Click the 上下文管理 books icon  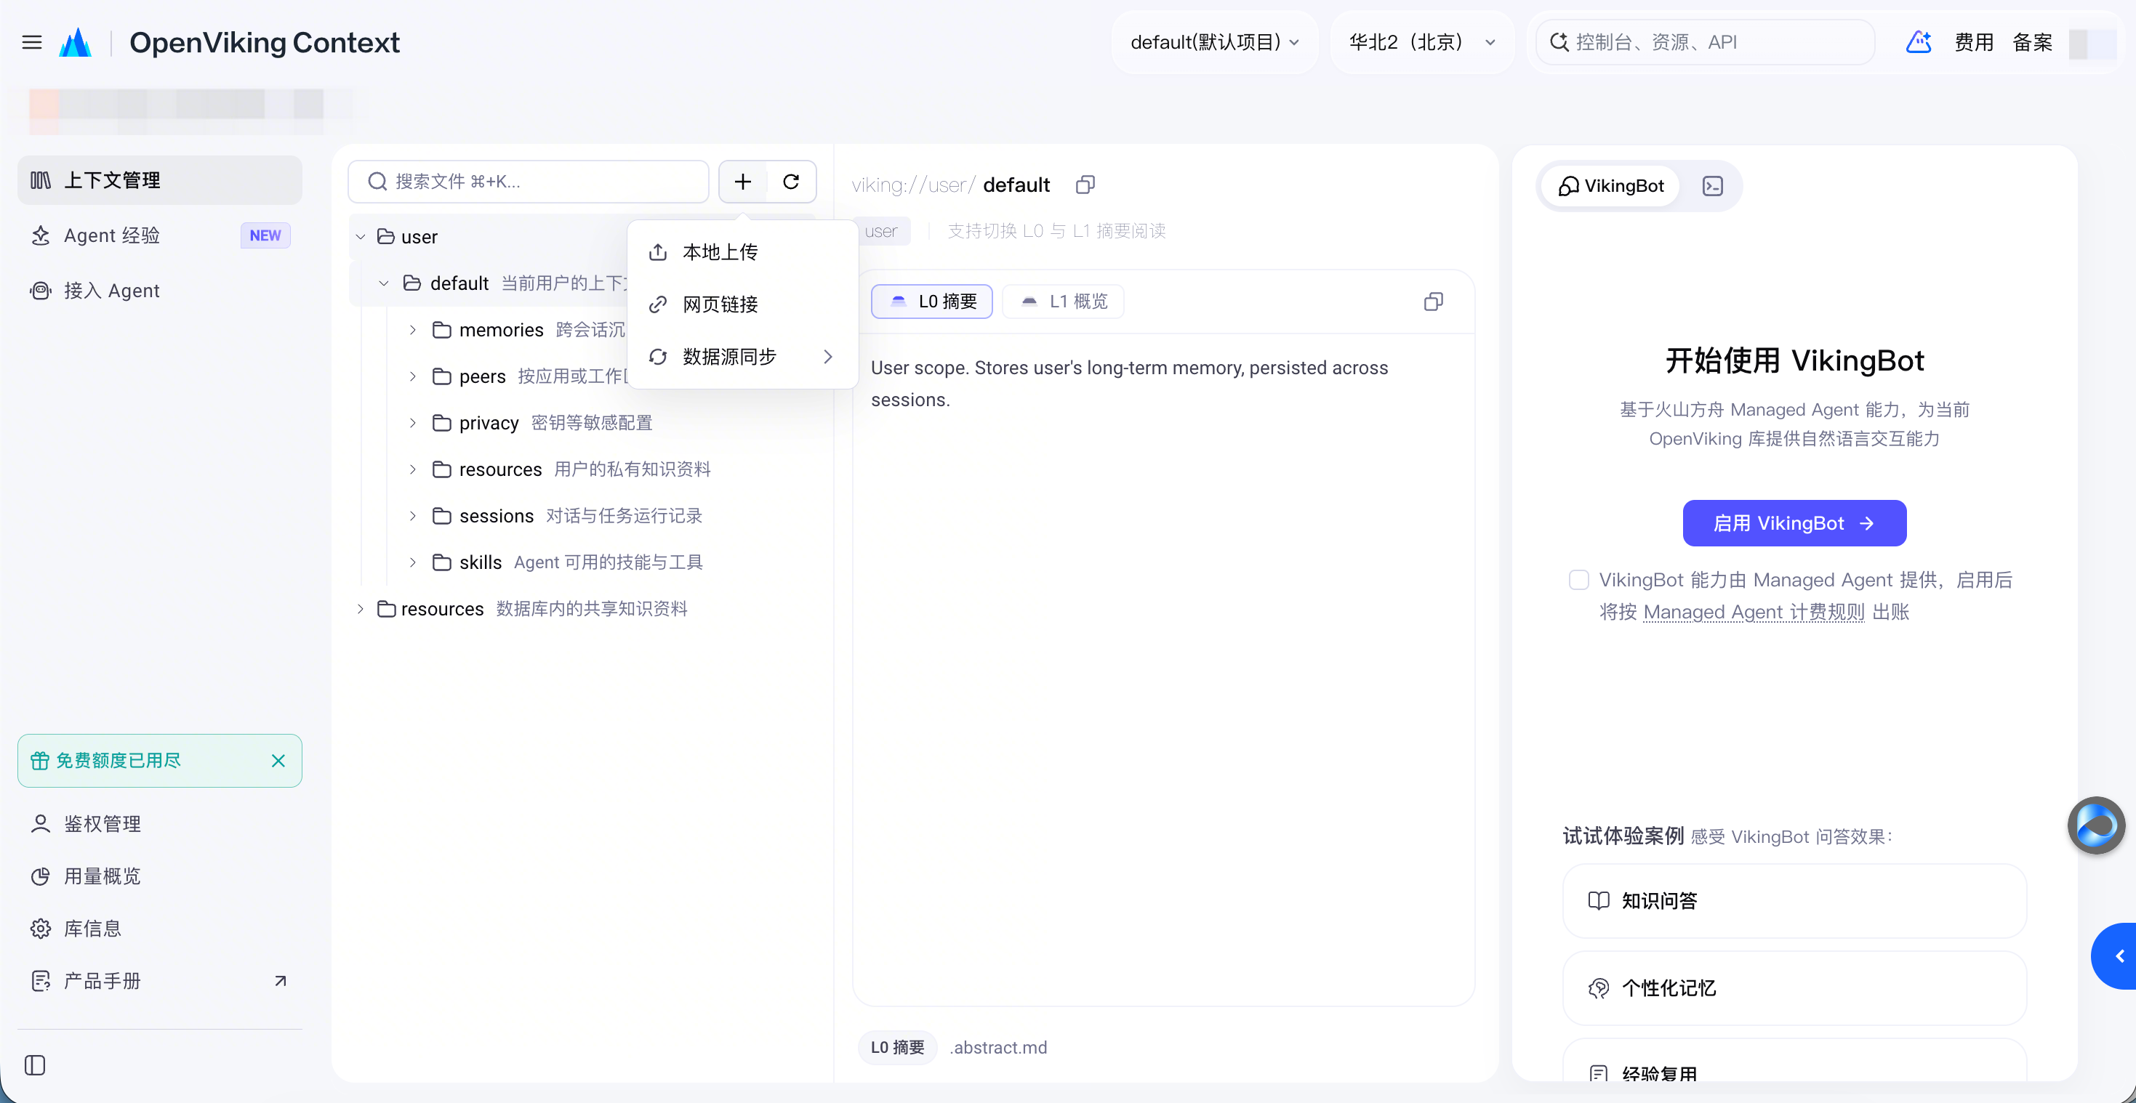(x=40, y=179)
